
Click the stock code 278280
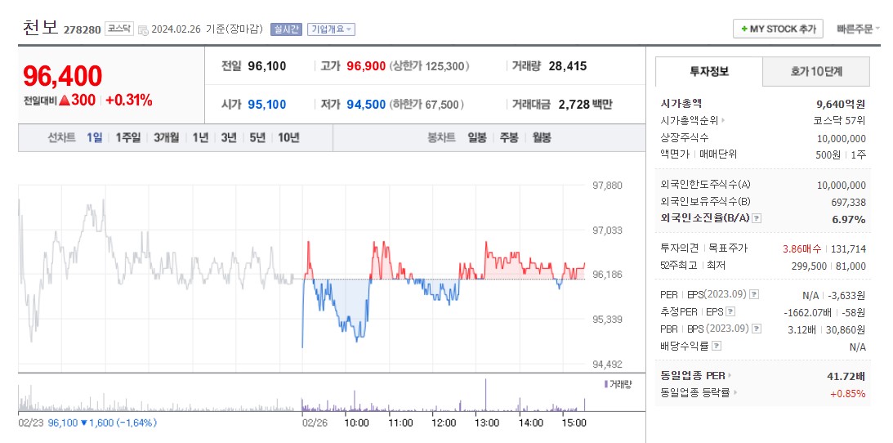pyautogui.click(x=82, y=29)
